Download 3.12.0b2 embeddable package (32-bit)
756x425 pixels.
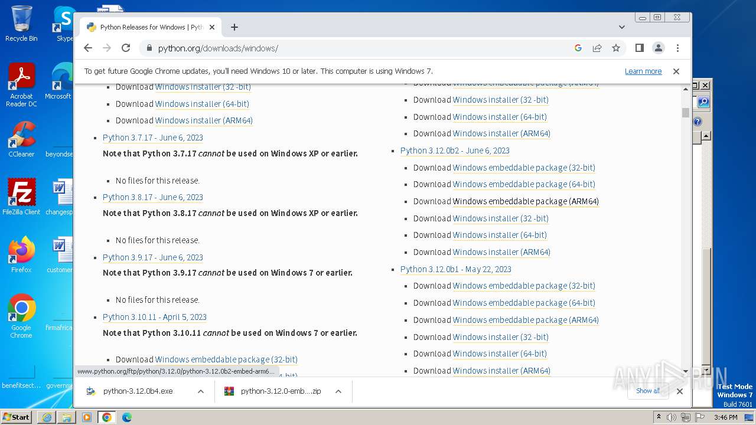coord(524,168)
